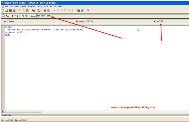Expand the Type dropdown showing Trigger
Viewport: 189px width, 122px height.
coord(76,22)
